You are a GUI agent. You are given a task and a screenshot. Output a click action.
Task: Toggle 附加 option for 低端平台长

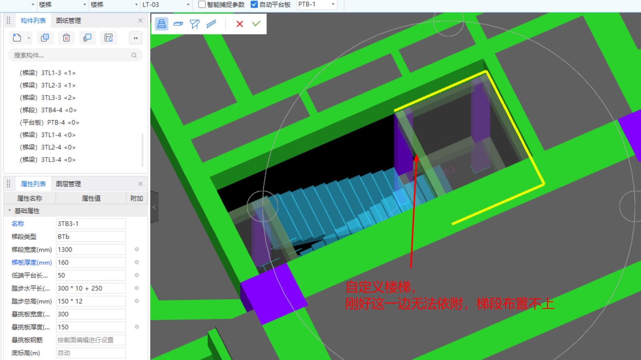point(137,275)
